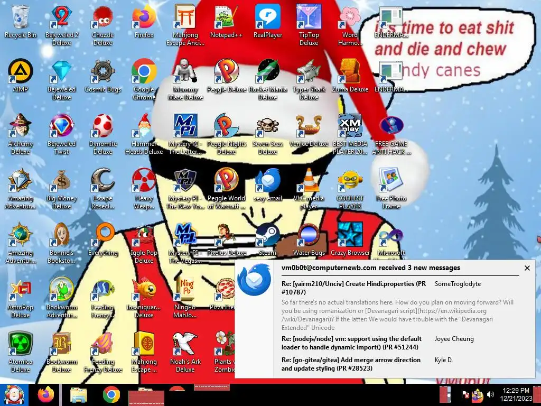The height and width of the screenshot is (406, 541).
Task: Open the Recycle Bin desktop icon
Action: click(21, 21)
